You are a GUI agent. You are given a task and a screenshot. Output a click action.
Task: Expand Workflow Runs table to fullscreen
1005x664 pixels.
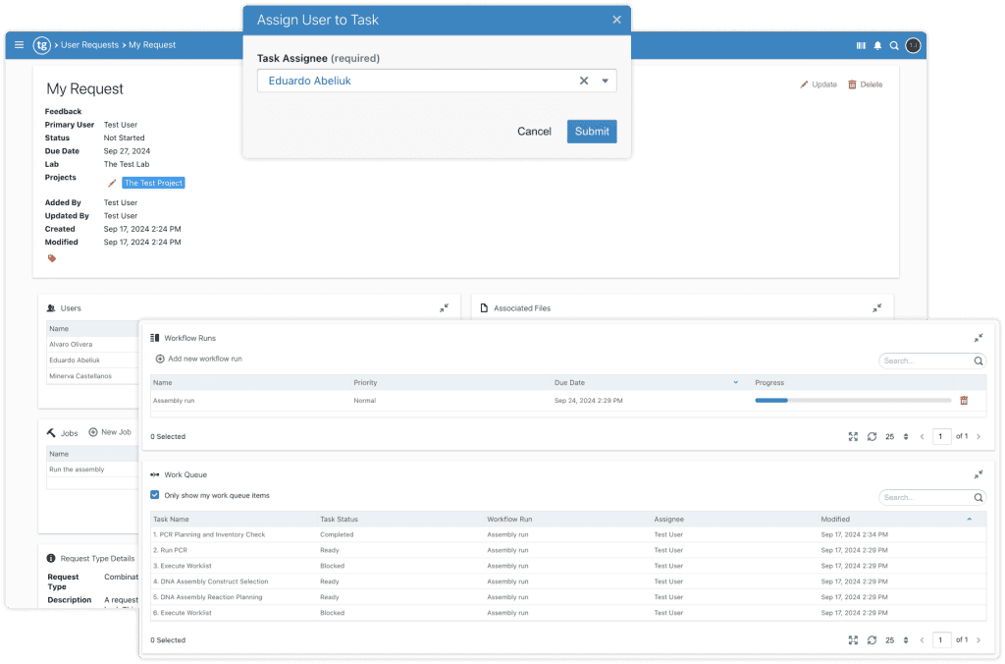(x=853, y=436)
